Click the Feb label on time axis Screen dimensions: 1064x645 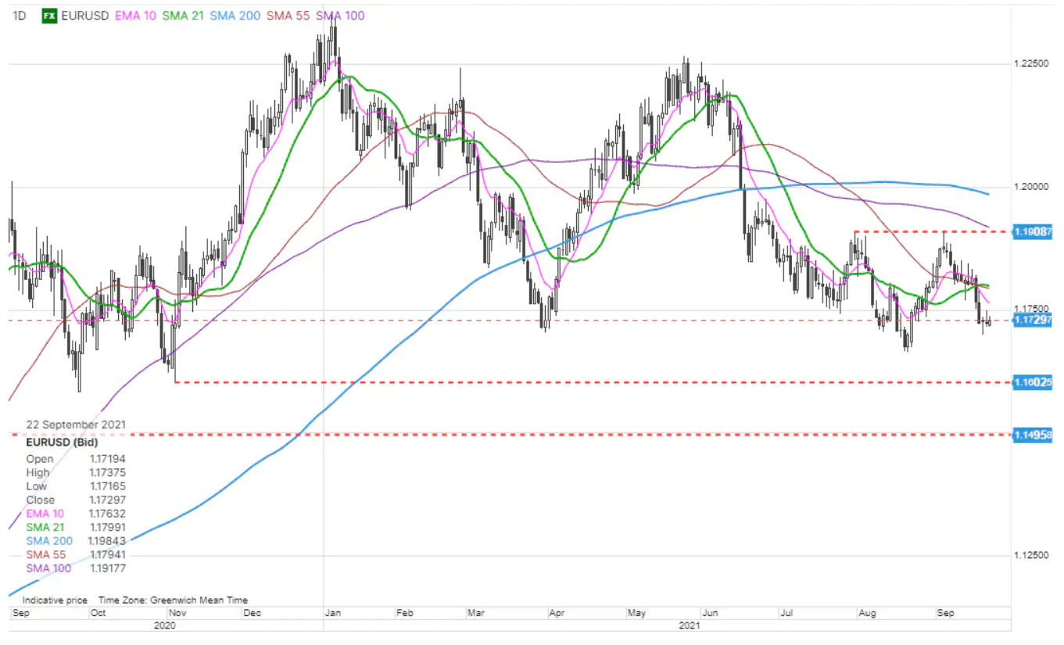click(403, 614)
